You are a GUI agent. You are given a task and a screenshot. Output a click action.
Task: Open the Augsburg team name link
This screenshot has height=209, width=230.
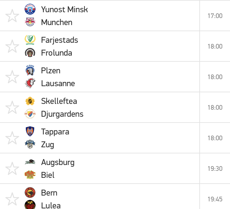[x=58, y=162]
